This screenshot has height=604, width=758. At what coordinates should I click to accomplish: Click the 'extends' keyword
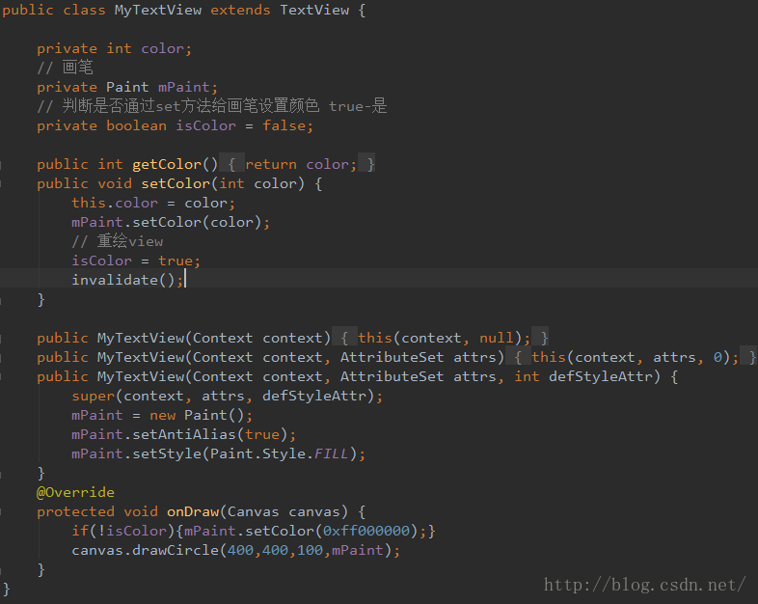[x=240, y=11]
